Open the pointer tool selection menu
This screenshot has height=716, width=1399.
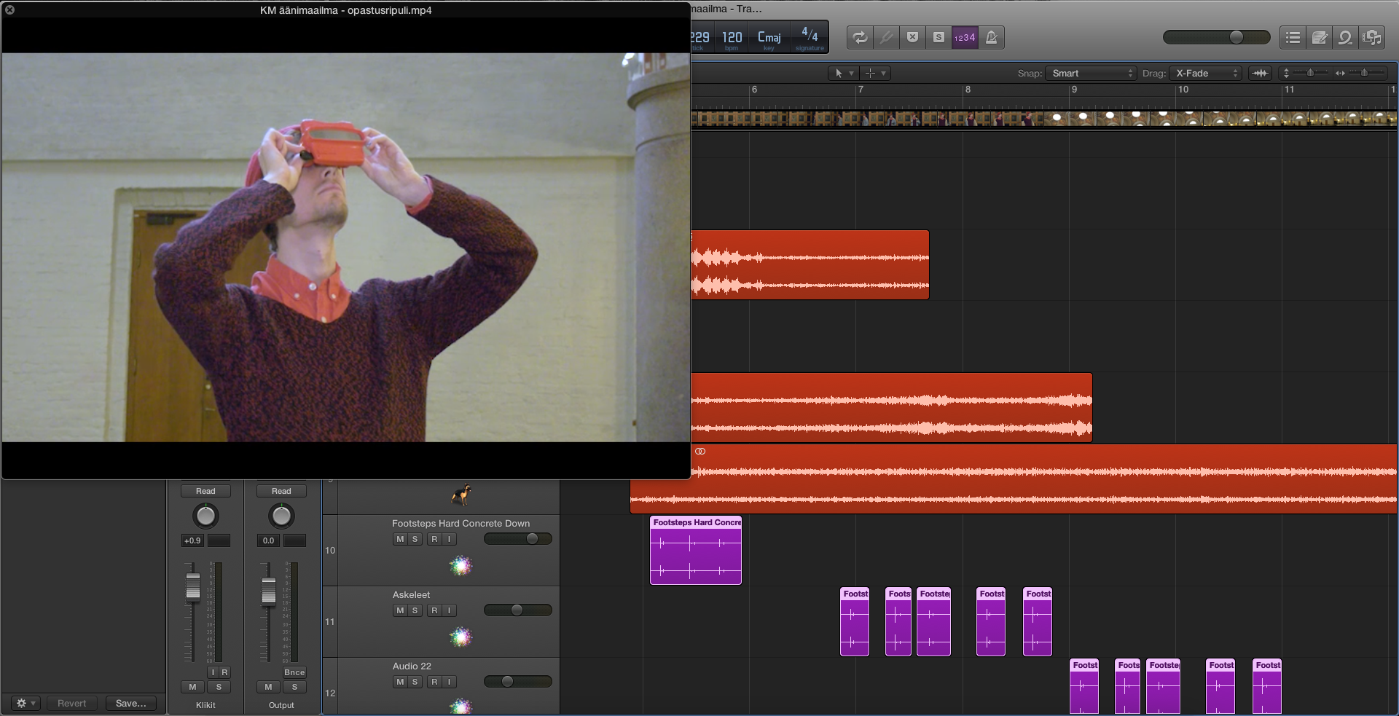click(x=842, y=73)
